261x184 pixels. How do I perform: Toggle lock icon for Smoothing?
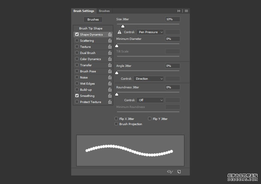click(110, 96)
